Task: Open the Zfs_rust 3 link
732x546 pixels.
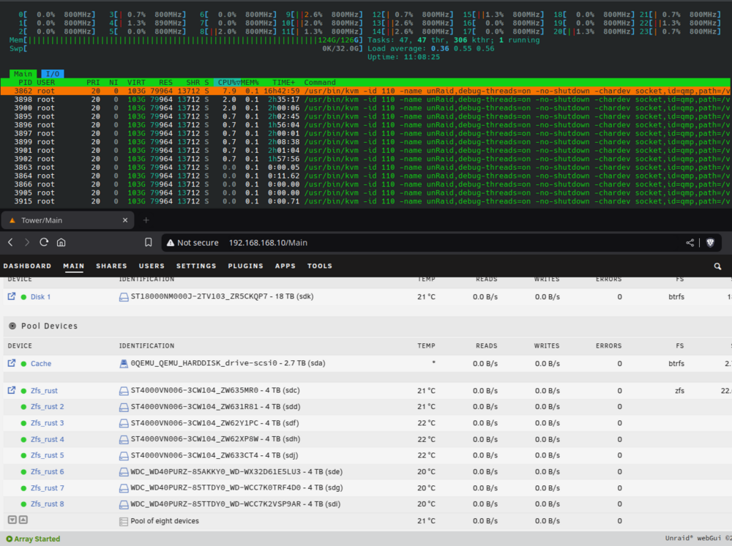Action: coord(47,423)
